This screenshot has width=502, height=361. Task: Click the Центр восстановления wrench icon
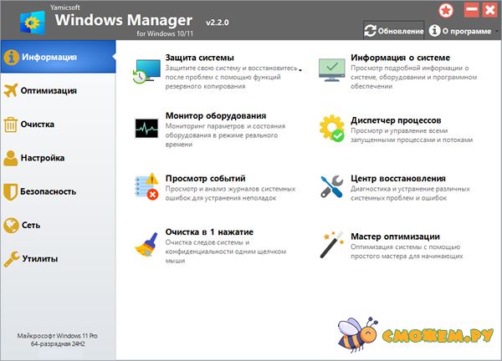tap(332, 187)
